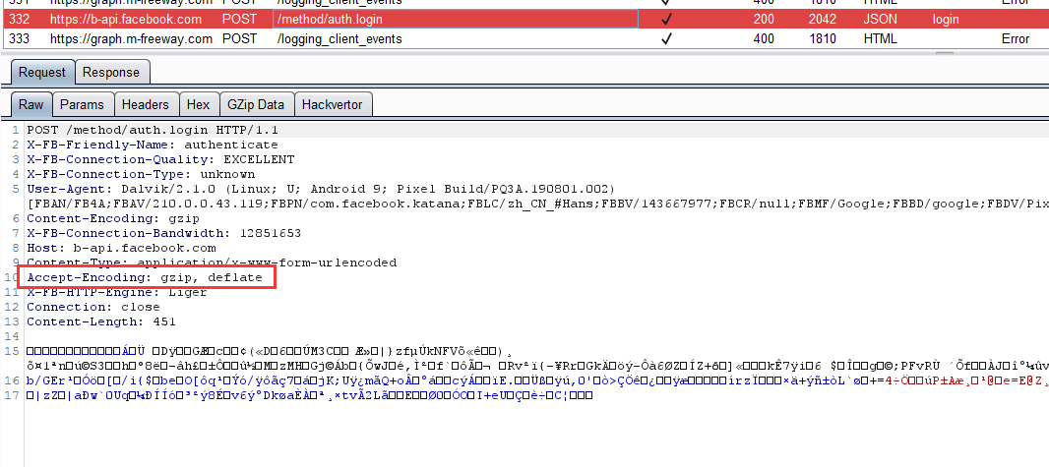Click the highlighted Accept-Encoding header line
The image size is (1049, 467).
146,277
